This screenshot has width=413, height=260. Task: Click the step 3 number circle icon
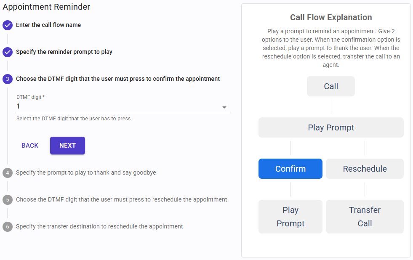pyautogui.click(x=8, y=79)
